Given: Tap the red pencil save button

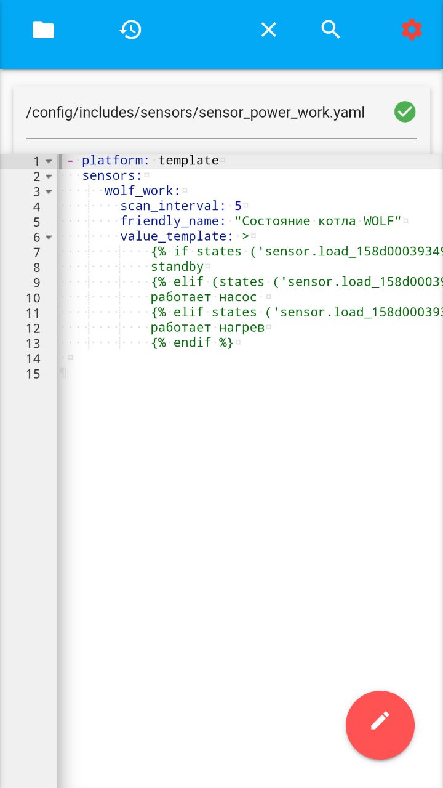Looking at the screenshot, I should pos(380,725).
